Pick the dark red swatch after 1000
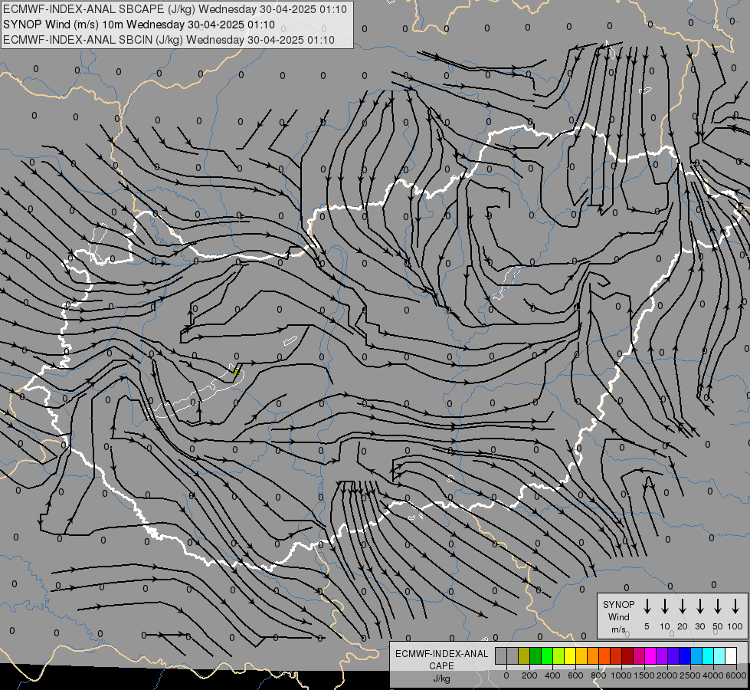This screenshot has height=690, width=750. [627, 655]
